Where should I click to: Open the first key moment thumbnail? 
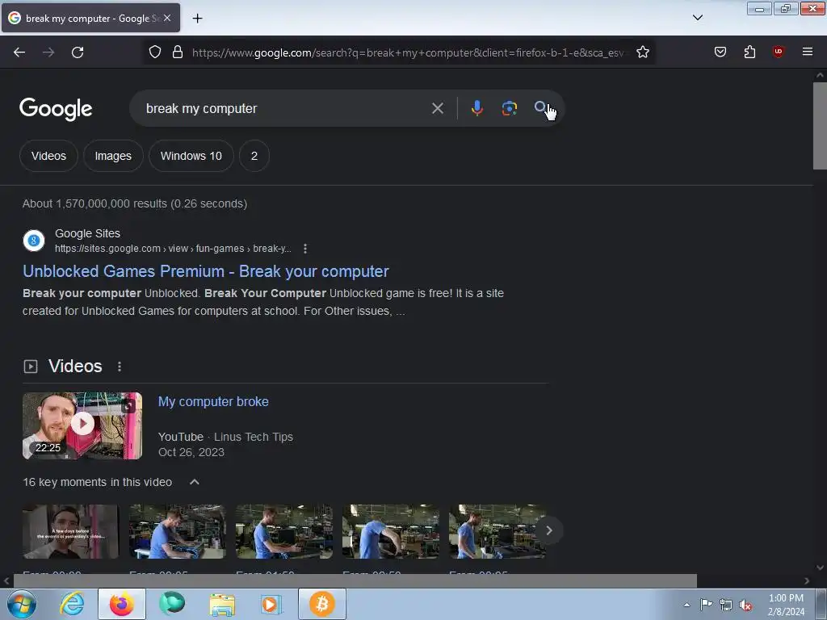click(71, 531)
